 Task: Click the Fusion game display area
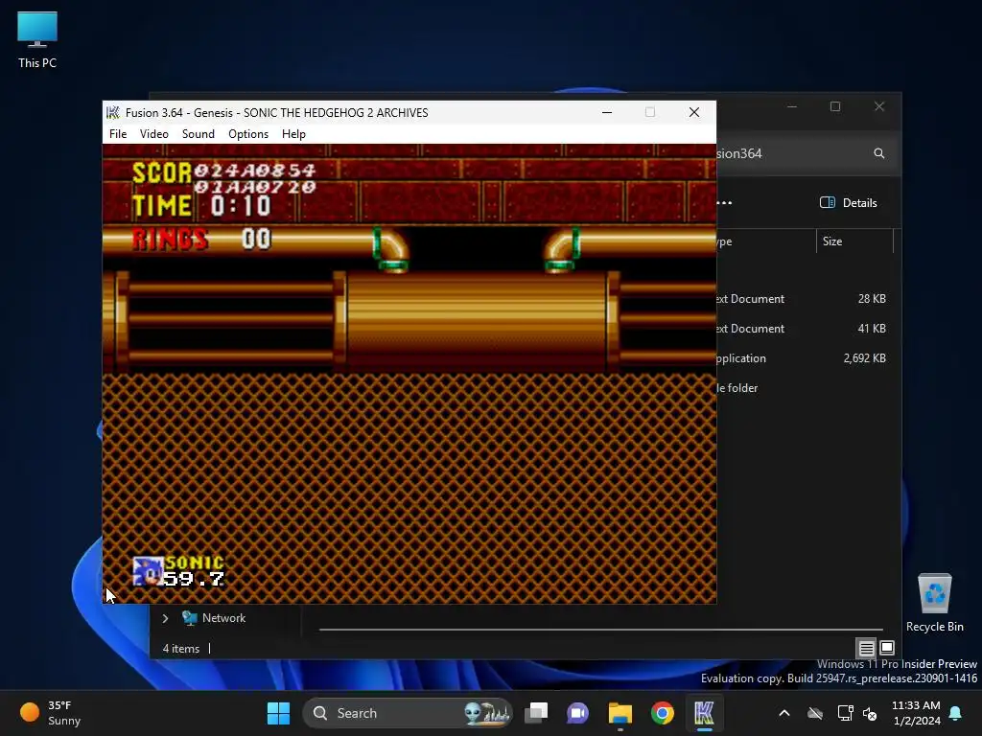click(409, 374)
